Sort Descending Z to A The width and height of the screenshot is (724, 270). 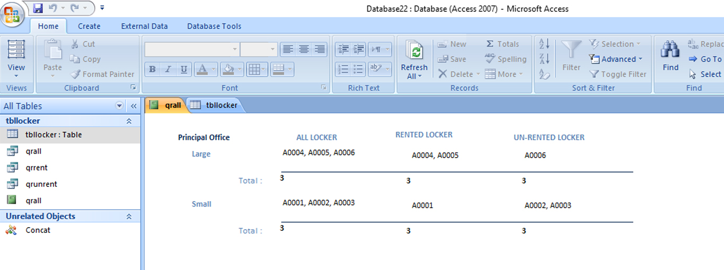click(544, 59)
